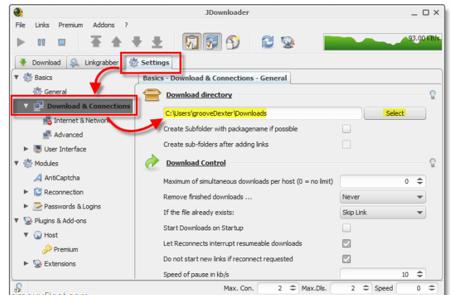Uncheck Let Reconnects interrupt resumeable downloads
The height and width of the screenshot is (295, 450).
point(346,243)
